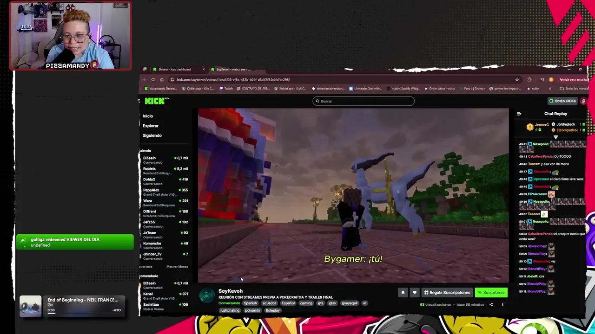
Task: Open the Twitch bookmark
Action: pos(226,89)
